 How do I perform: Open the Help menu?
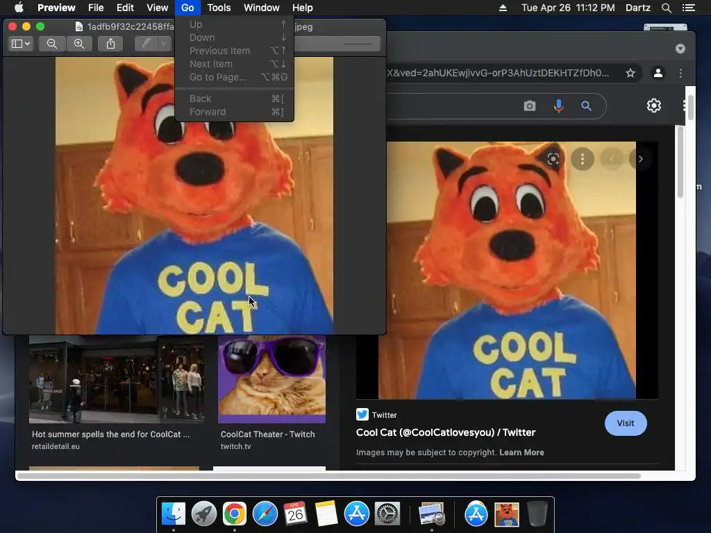click(x=303, y=8)
